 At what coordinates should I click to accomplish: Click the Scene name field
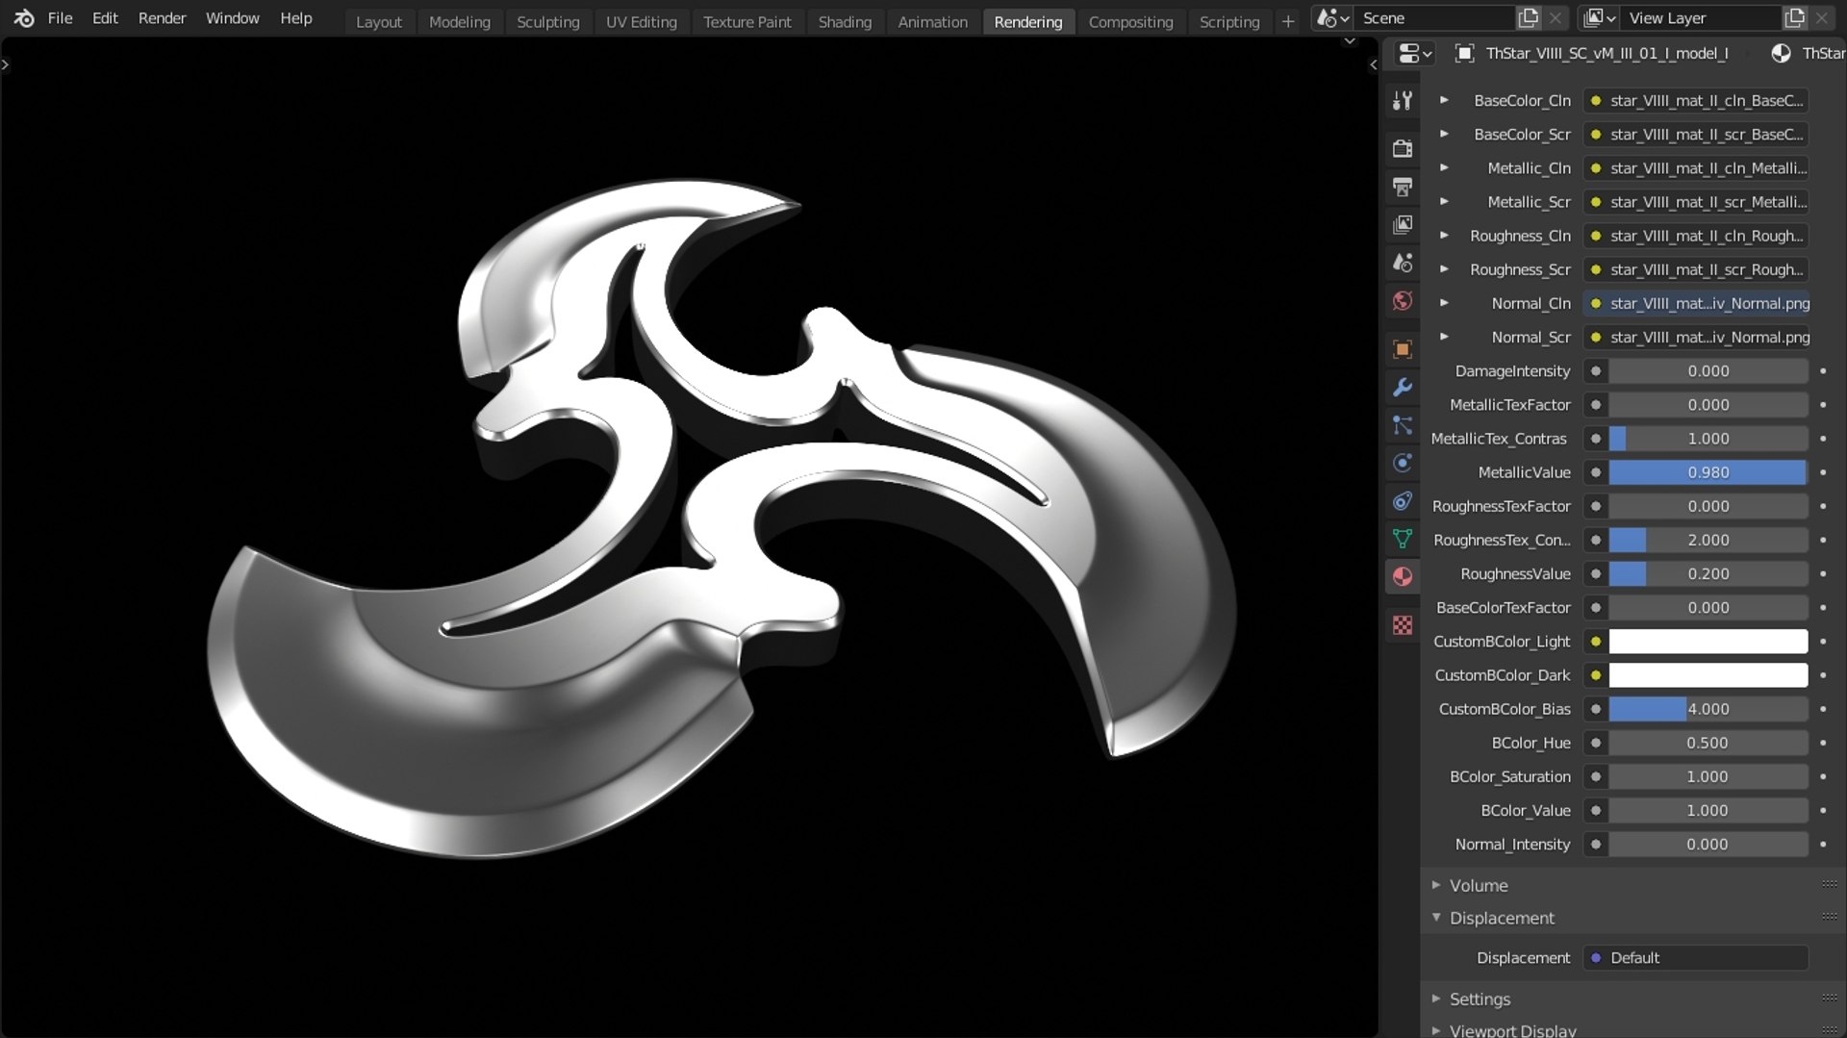click(x=1433, y=18)
